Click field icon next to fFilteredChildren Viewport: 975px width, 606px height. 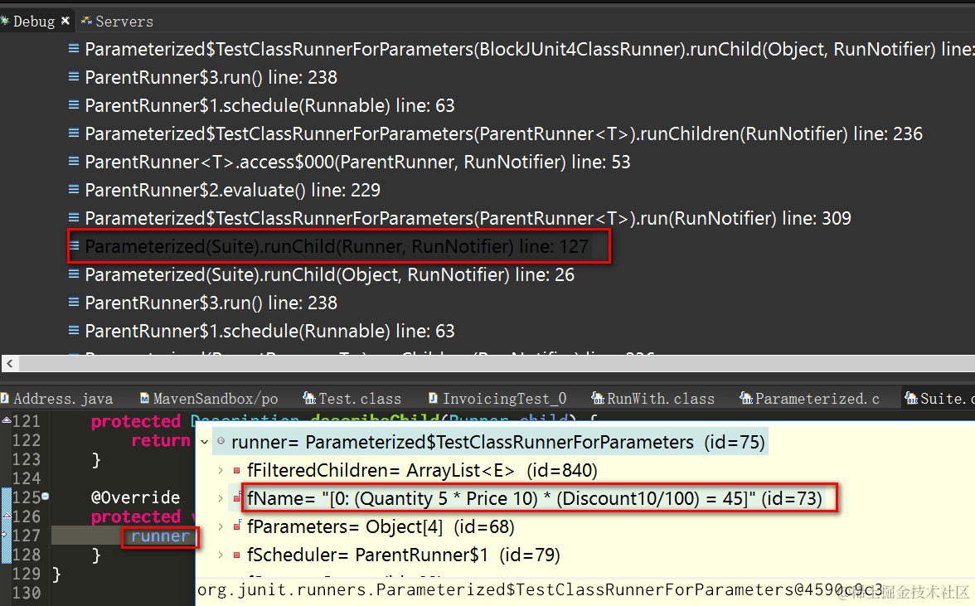[x=236, y=471]
